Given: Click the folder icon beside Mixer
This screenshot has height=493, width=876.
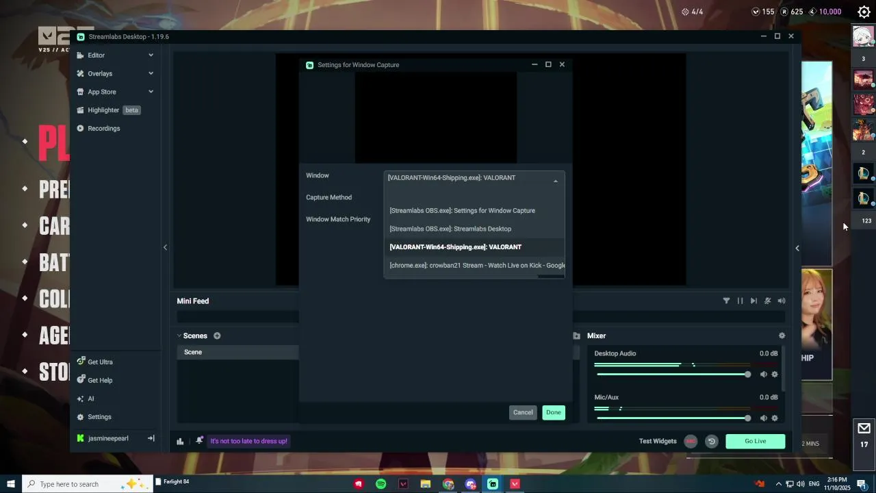Looking at the screenshot, I should (576, 336).
